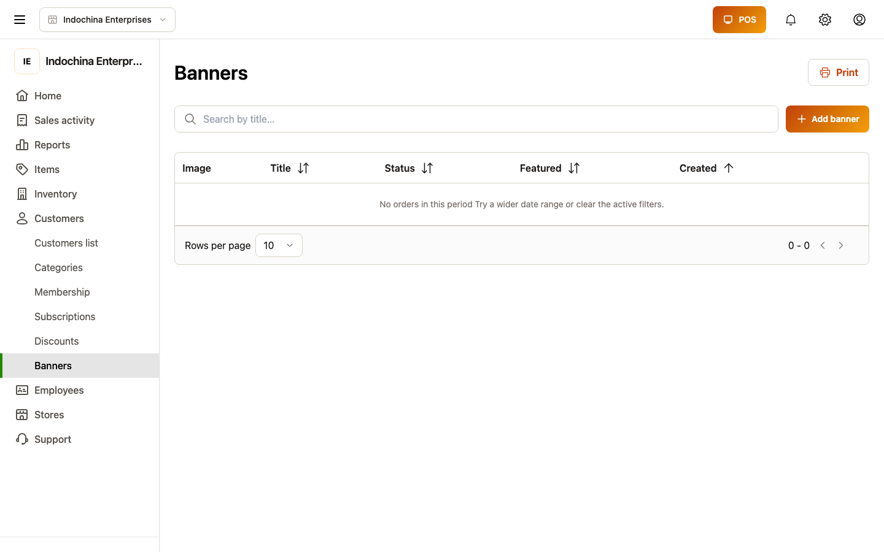Focus the Search by title field
This screenshot has width=884, height=552.
click(x=476, y=119)
